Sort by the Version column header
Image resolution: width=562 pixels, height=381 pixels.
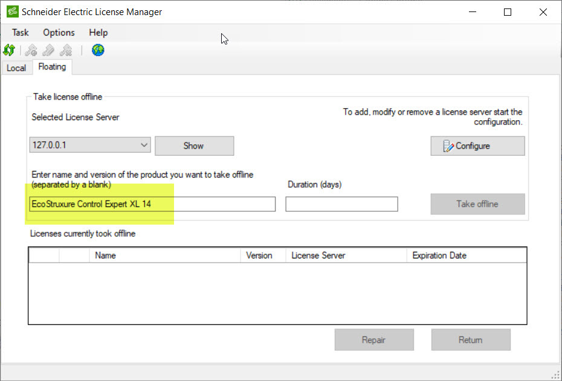[x=263, y=255]
